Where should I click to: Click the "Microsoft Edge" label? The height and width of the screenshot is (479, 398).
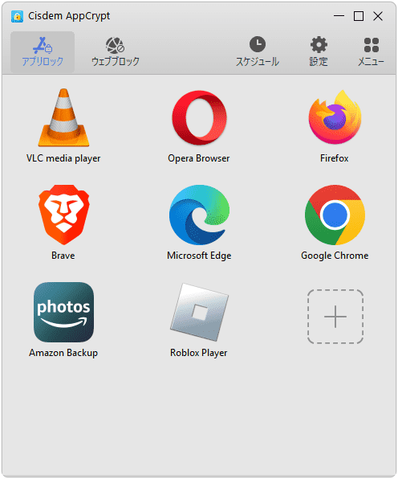(199, 256)
